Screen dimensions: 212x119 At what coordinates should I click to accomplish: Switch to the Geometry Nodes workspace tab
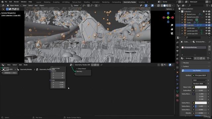pyautogui.click(x=130, y=2)
